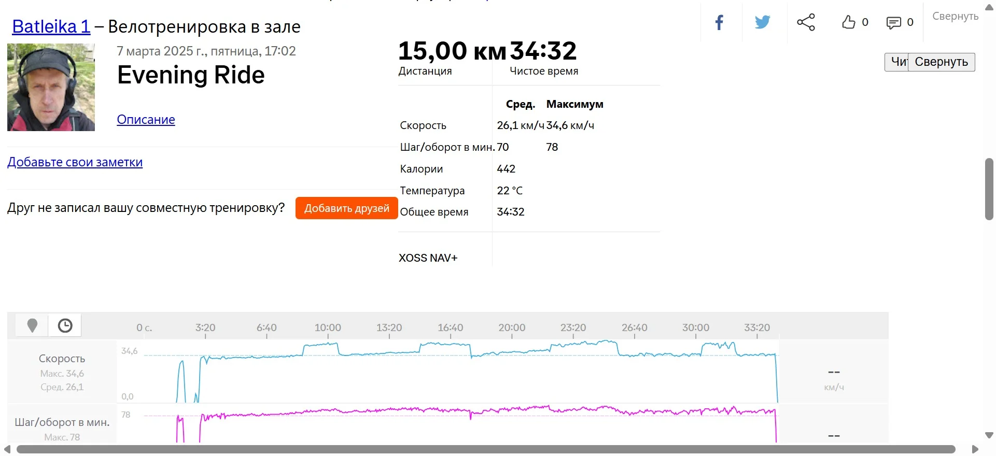
Task: Click the 30:00 timeline mark
Action: coord(696,327)
